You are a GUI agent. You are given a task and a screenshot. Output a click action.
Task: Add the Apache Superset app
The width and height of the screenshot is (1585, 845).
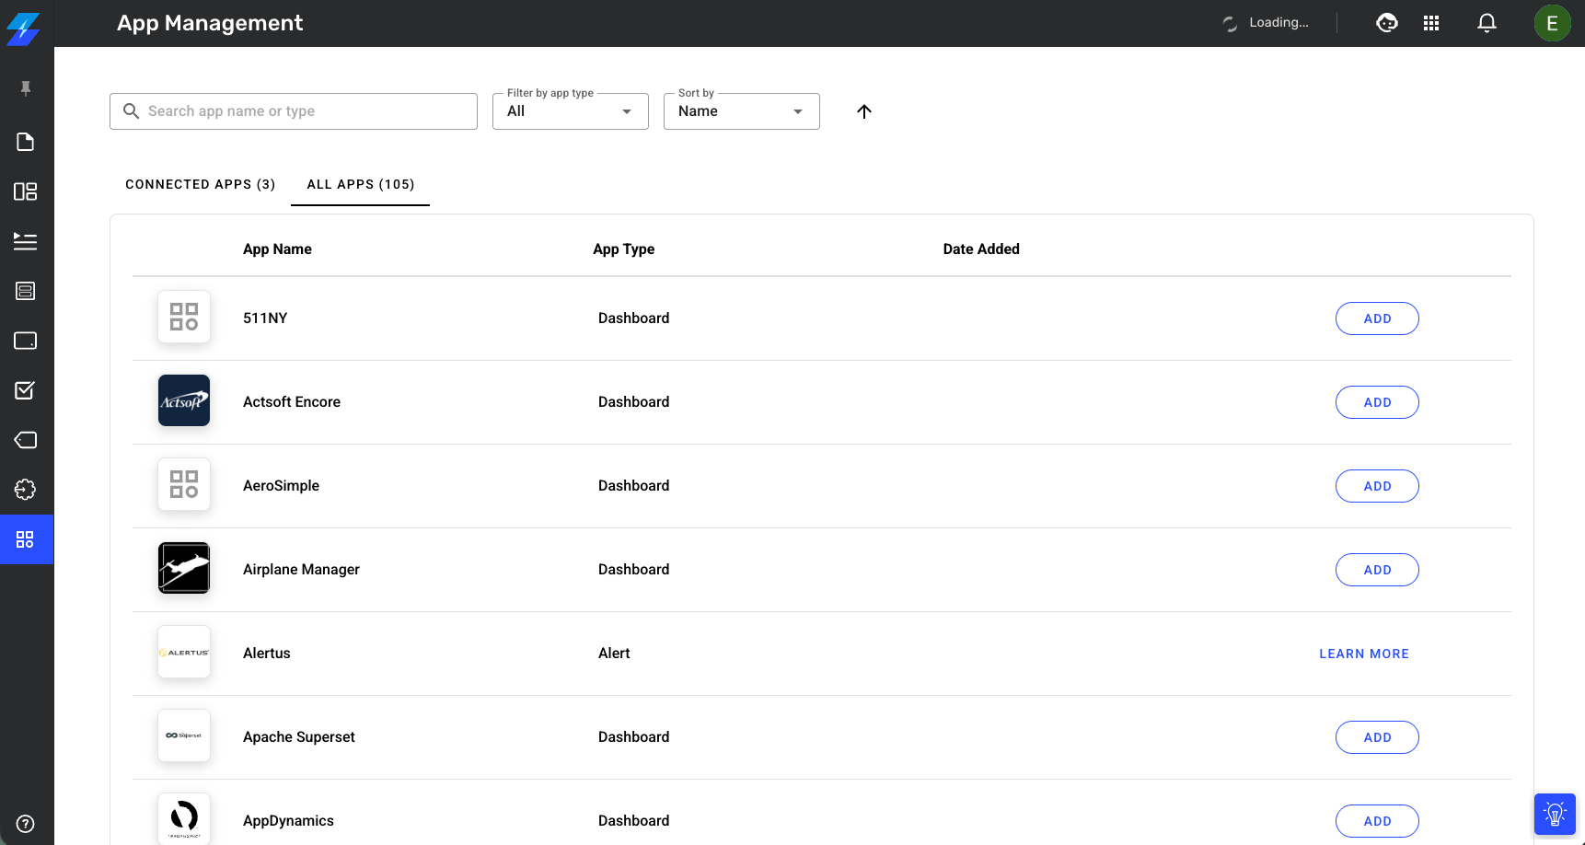pyautogui.click(x=1377, y=737)
